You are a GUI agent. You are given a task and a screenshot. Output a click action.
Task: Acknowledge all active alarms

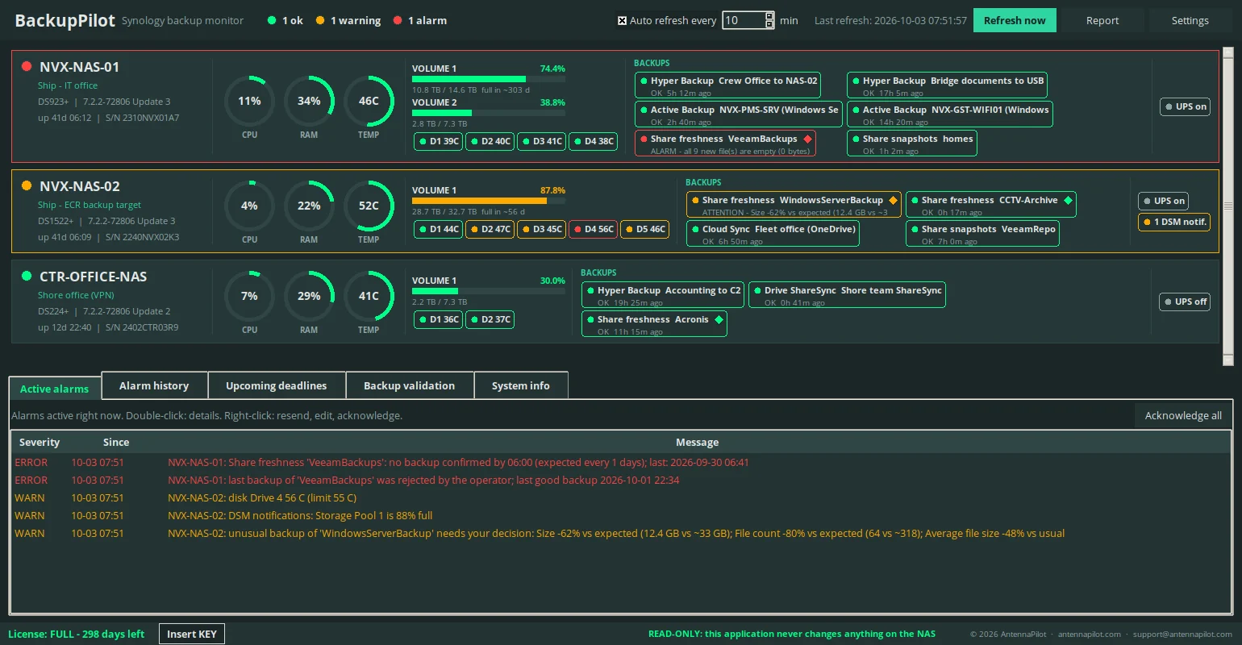click(x=1183, y=415)
